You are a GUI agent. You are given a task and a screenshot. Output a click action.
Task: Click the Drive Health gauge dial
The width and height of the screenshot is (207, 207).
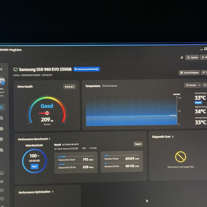click(47, 110)
